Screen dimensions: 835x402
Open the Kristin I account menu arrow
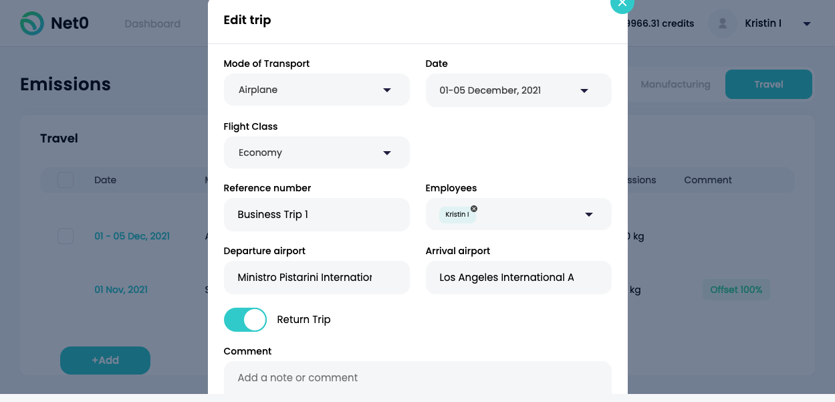tap(807, 24)
